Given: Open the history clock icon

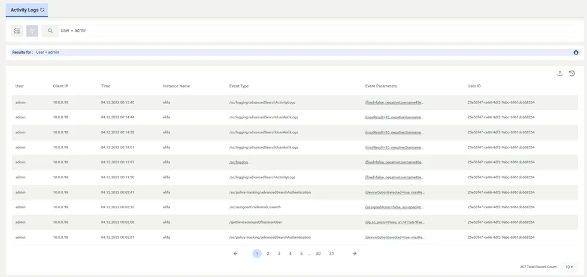Looking at the screenshot, I should 572,74.
